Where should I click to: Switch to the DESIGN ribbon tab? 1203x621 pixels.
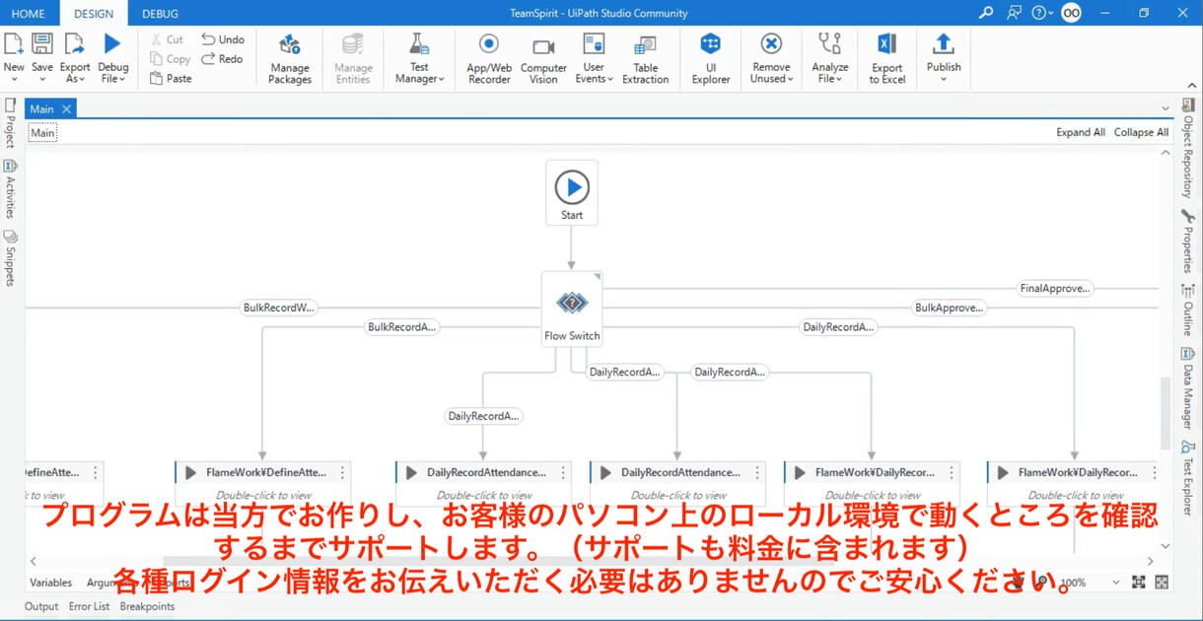tap(94, 14)
